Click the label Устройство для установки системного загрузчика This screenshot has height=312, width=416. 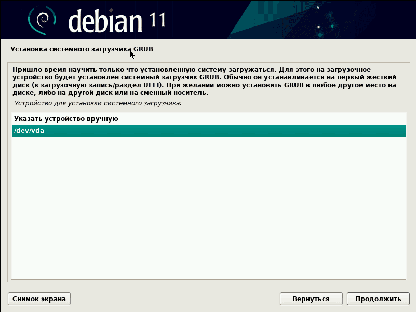click(x=98, y=103)
